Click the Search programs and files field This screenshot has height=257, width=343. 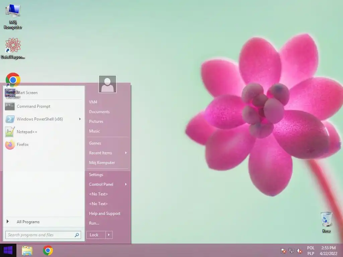click(x=43, y=235)
